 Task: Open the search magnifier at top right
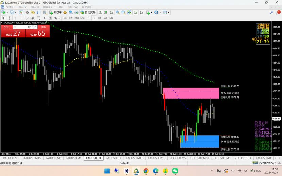tap(272, 12)
